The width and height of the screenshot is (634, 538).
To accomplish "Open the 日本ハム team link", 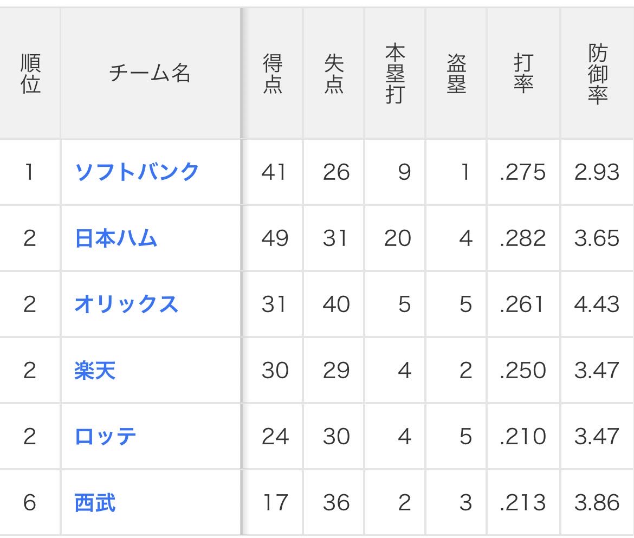I will [x=116, y=238].
